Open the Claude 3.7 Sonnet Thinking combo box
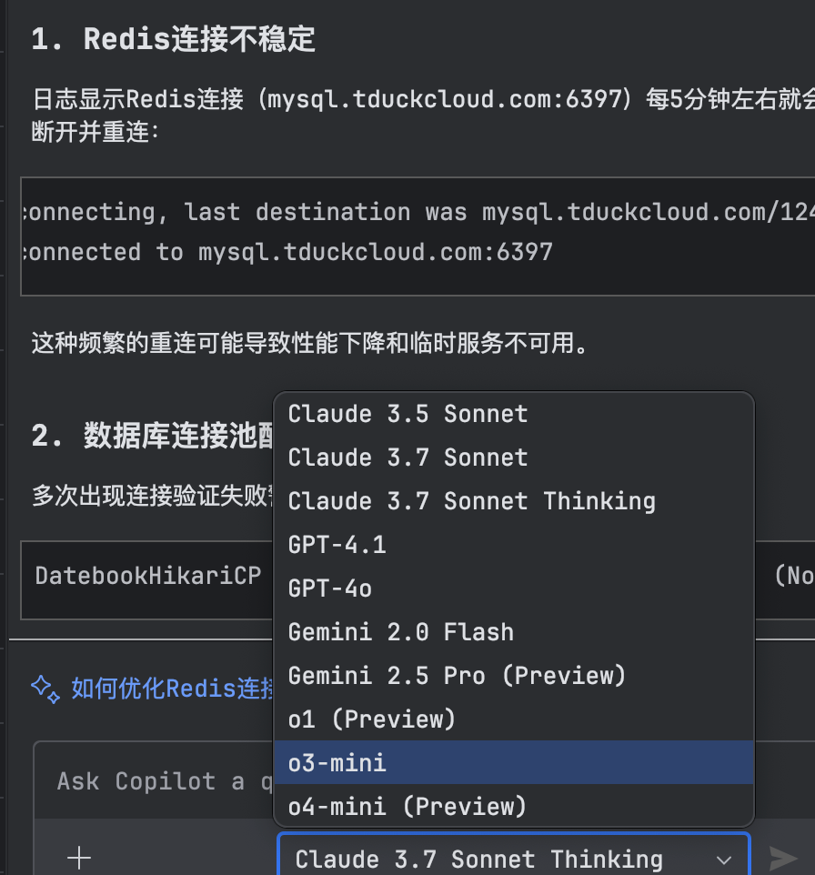This screenshot has height=875, width=815. [514, 855]
